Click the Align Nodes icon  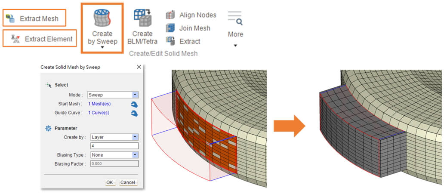coord(170,15)
